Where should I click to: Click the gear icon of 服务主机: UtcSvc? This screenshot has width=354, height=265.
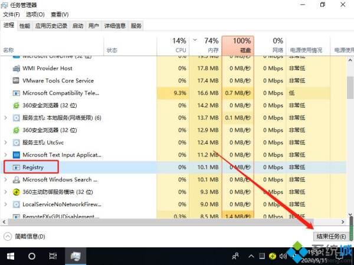17,143
